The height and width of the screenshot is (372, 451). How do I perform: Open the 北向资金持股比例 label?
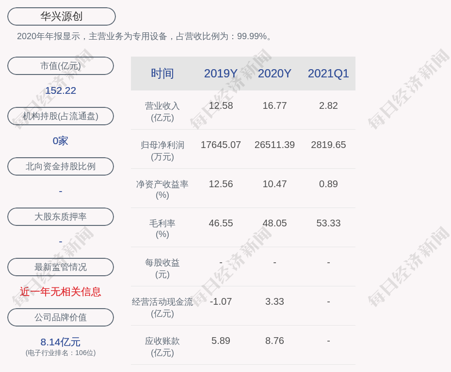[61, 166]
